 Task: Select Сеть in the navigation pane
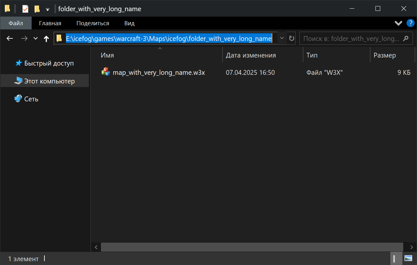31,99
